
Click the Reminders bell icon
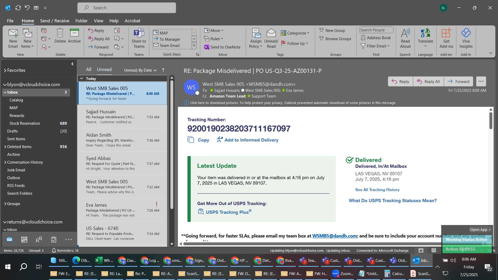[54, 250]
